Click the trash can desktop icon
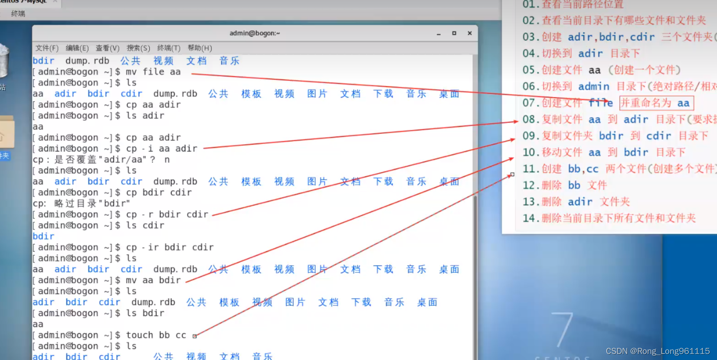717x360 pixels. coord(3,61)
